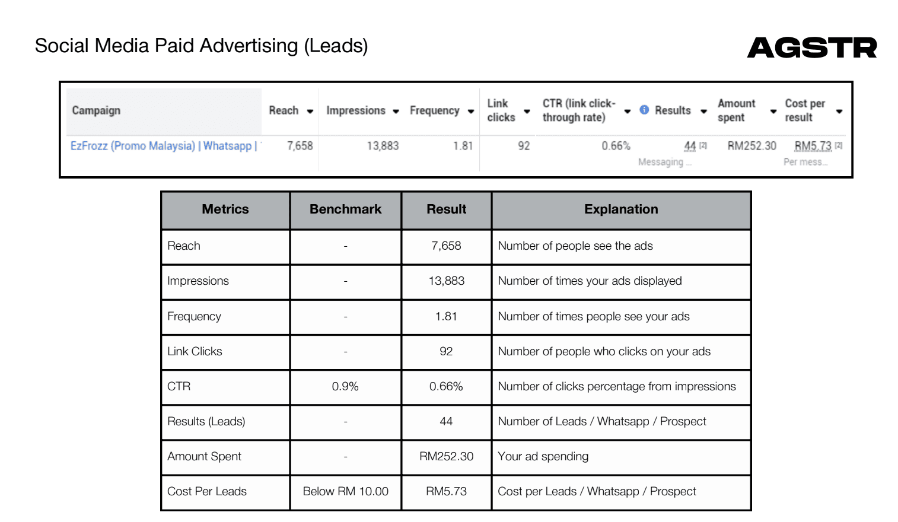Sort by the Cost per result header label
Viewport: 898px width, 522px height.
coord(805,110)
